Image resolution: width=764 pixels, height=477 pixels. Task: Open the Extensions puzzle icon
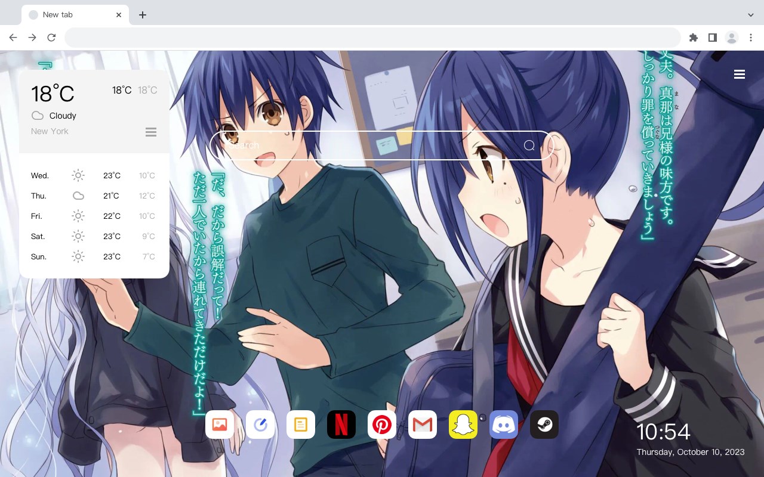click(693, 38)
